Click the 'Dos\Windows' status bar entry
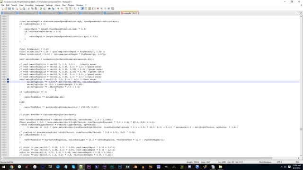Image resolution: width=303 pixels, height=170 pixels. tap(265, 162)
